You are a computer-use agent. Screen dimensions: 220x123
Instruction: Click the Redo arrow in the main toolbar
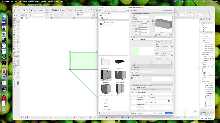tap(21, 10)
